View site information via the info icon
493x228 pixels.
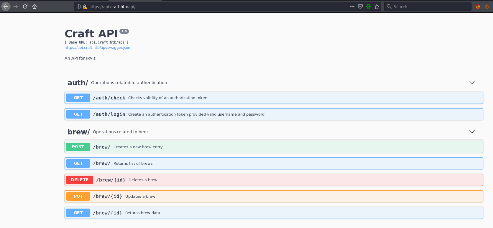coord(79,6)
